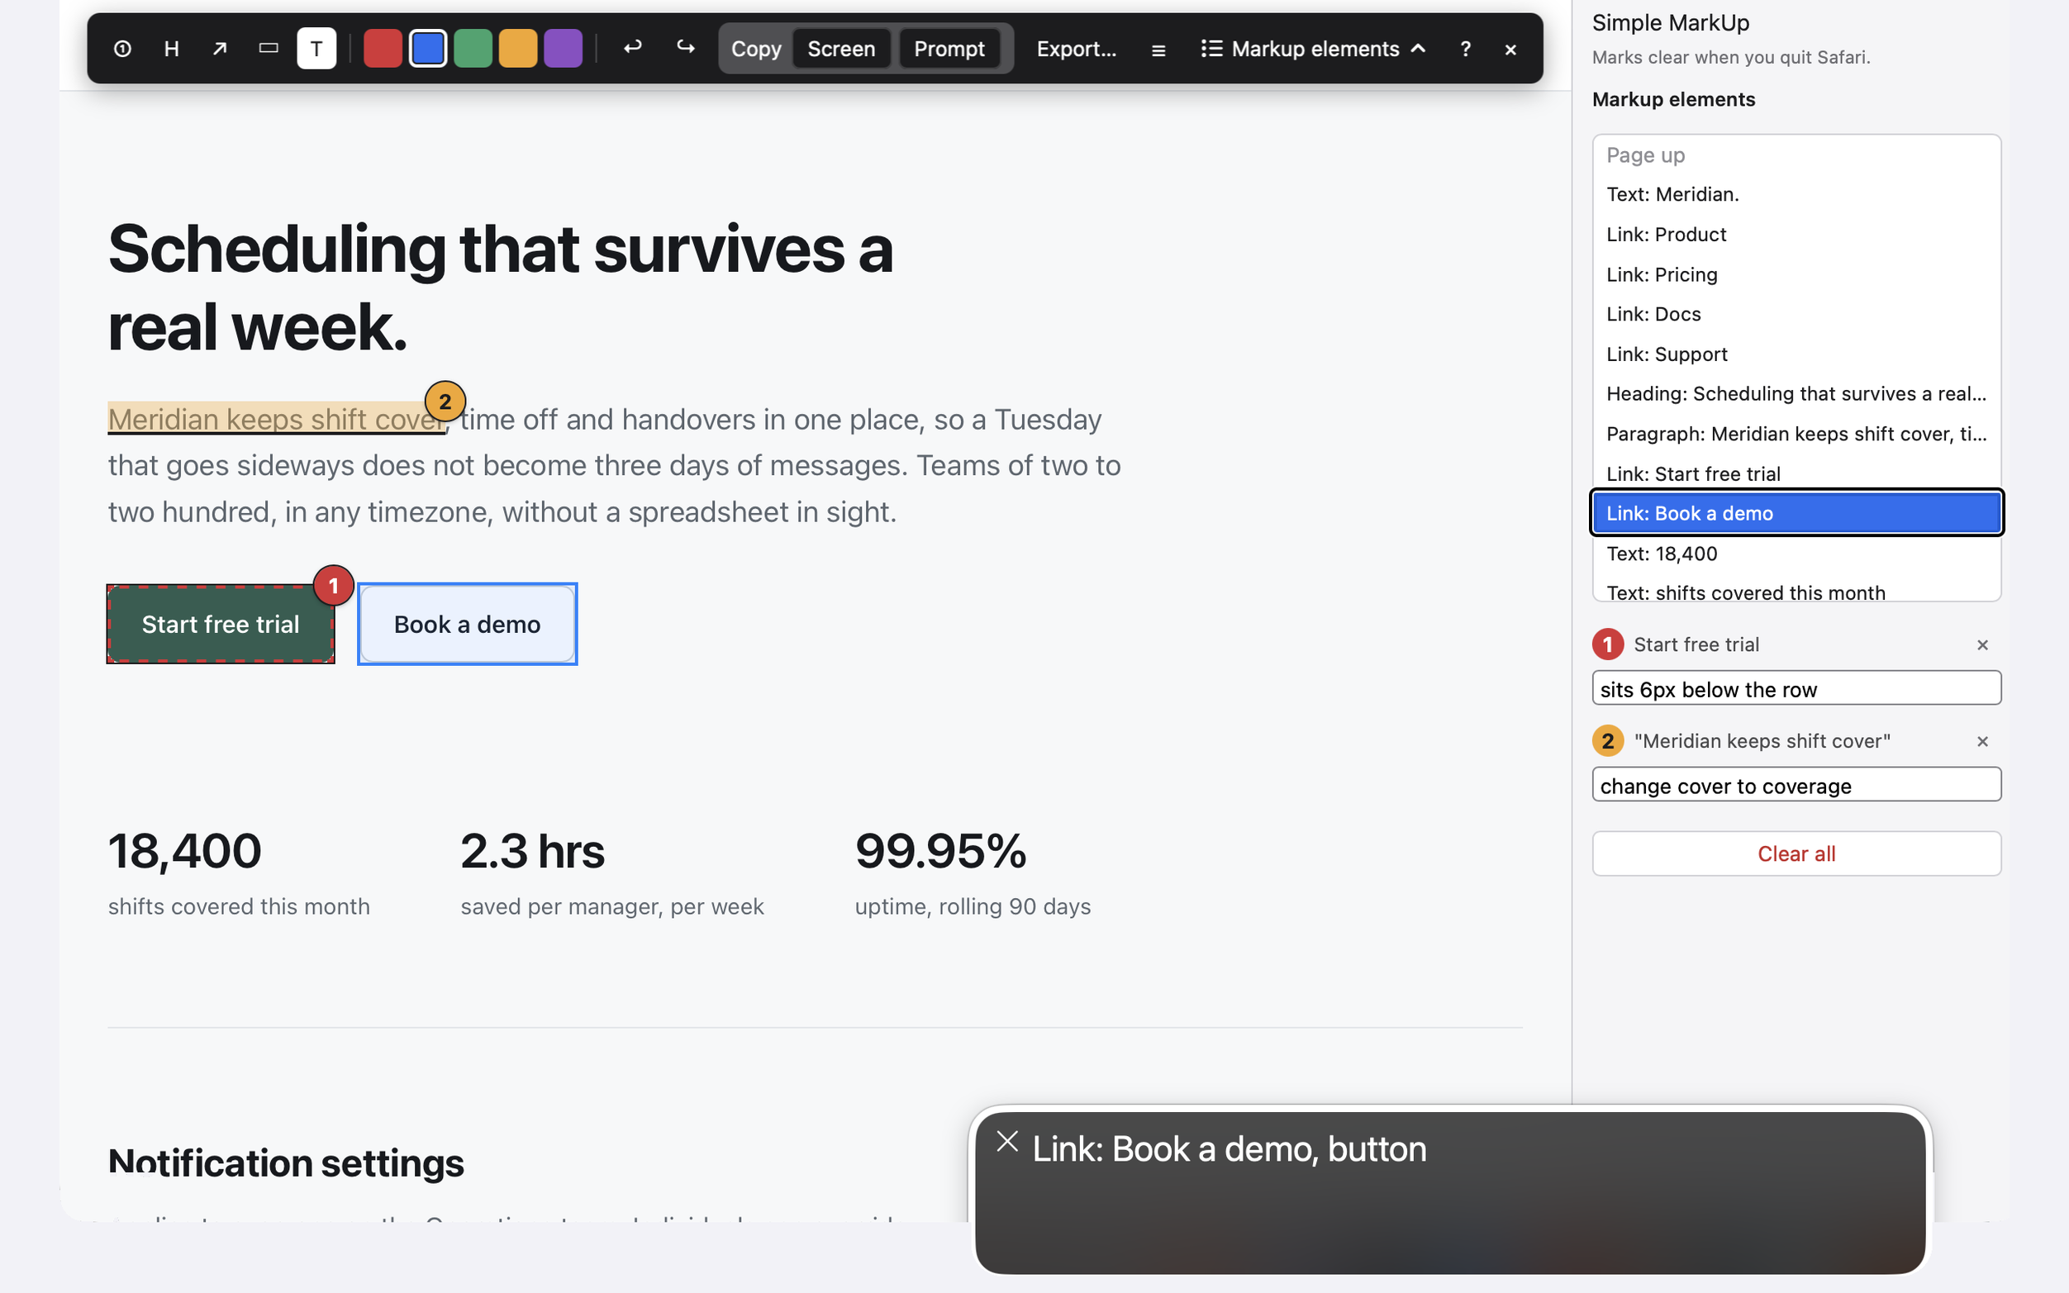Undo the last markup
Image resolution: width=2069 pixels, height=1293 pixels.
click(633, 49)
